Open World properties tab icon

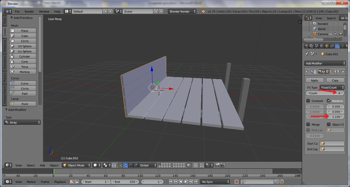(x=322, y=46)
